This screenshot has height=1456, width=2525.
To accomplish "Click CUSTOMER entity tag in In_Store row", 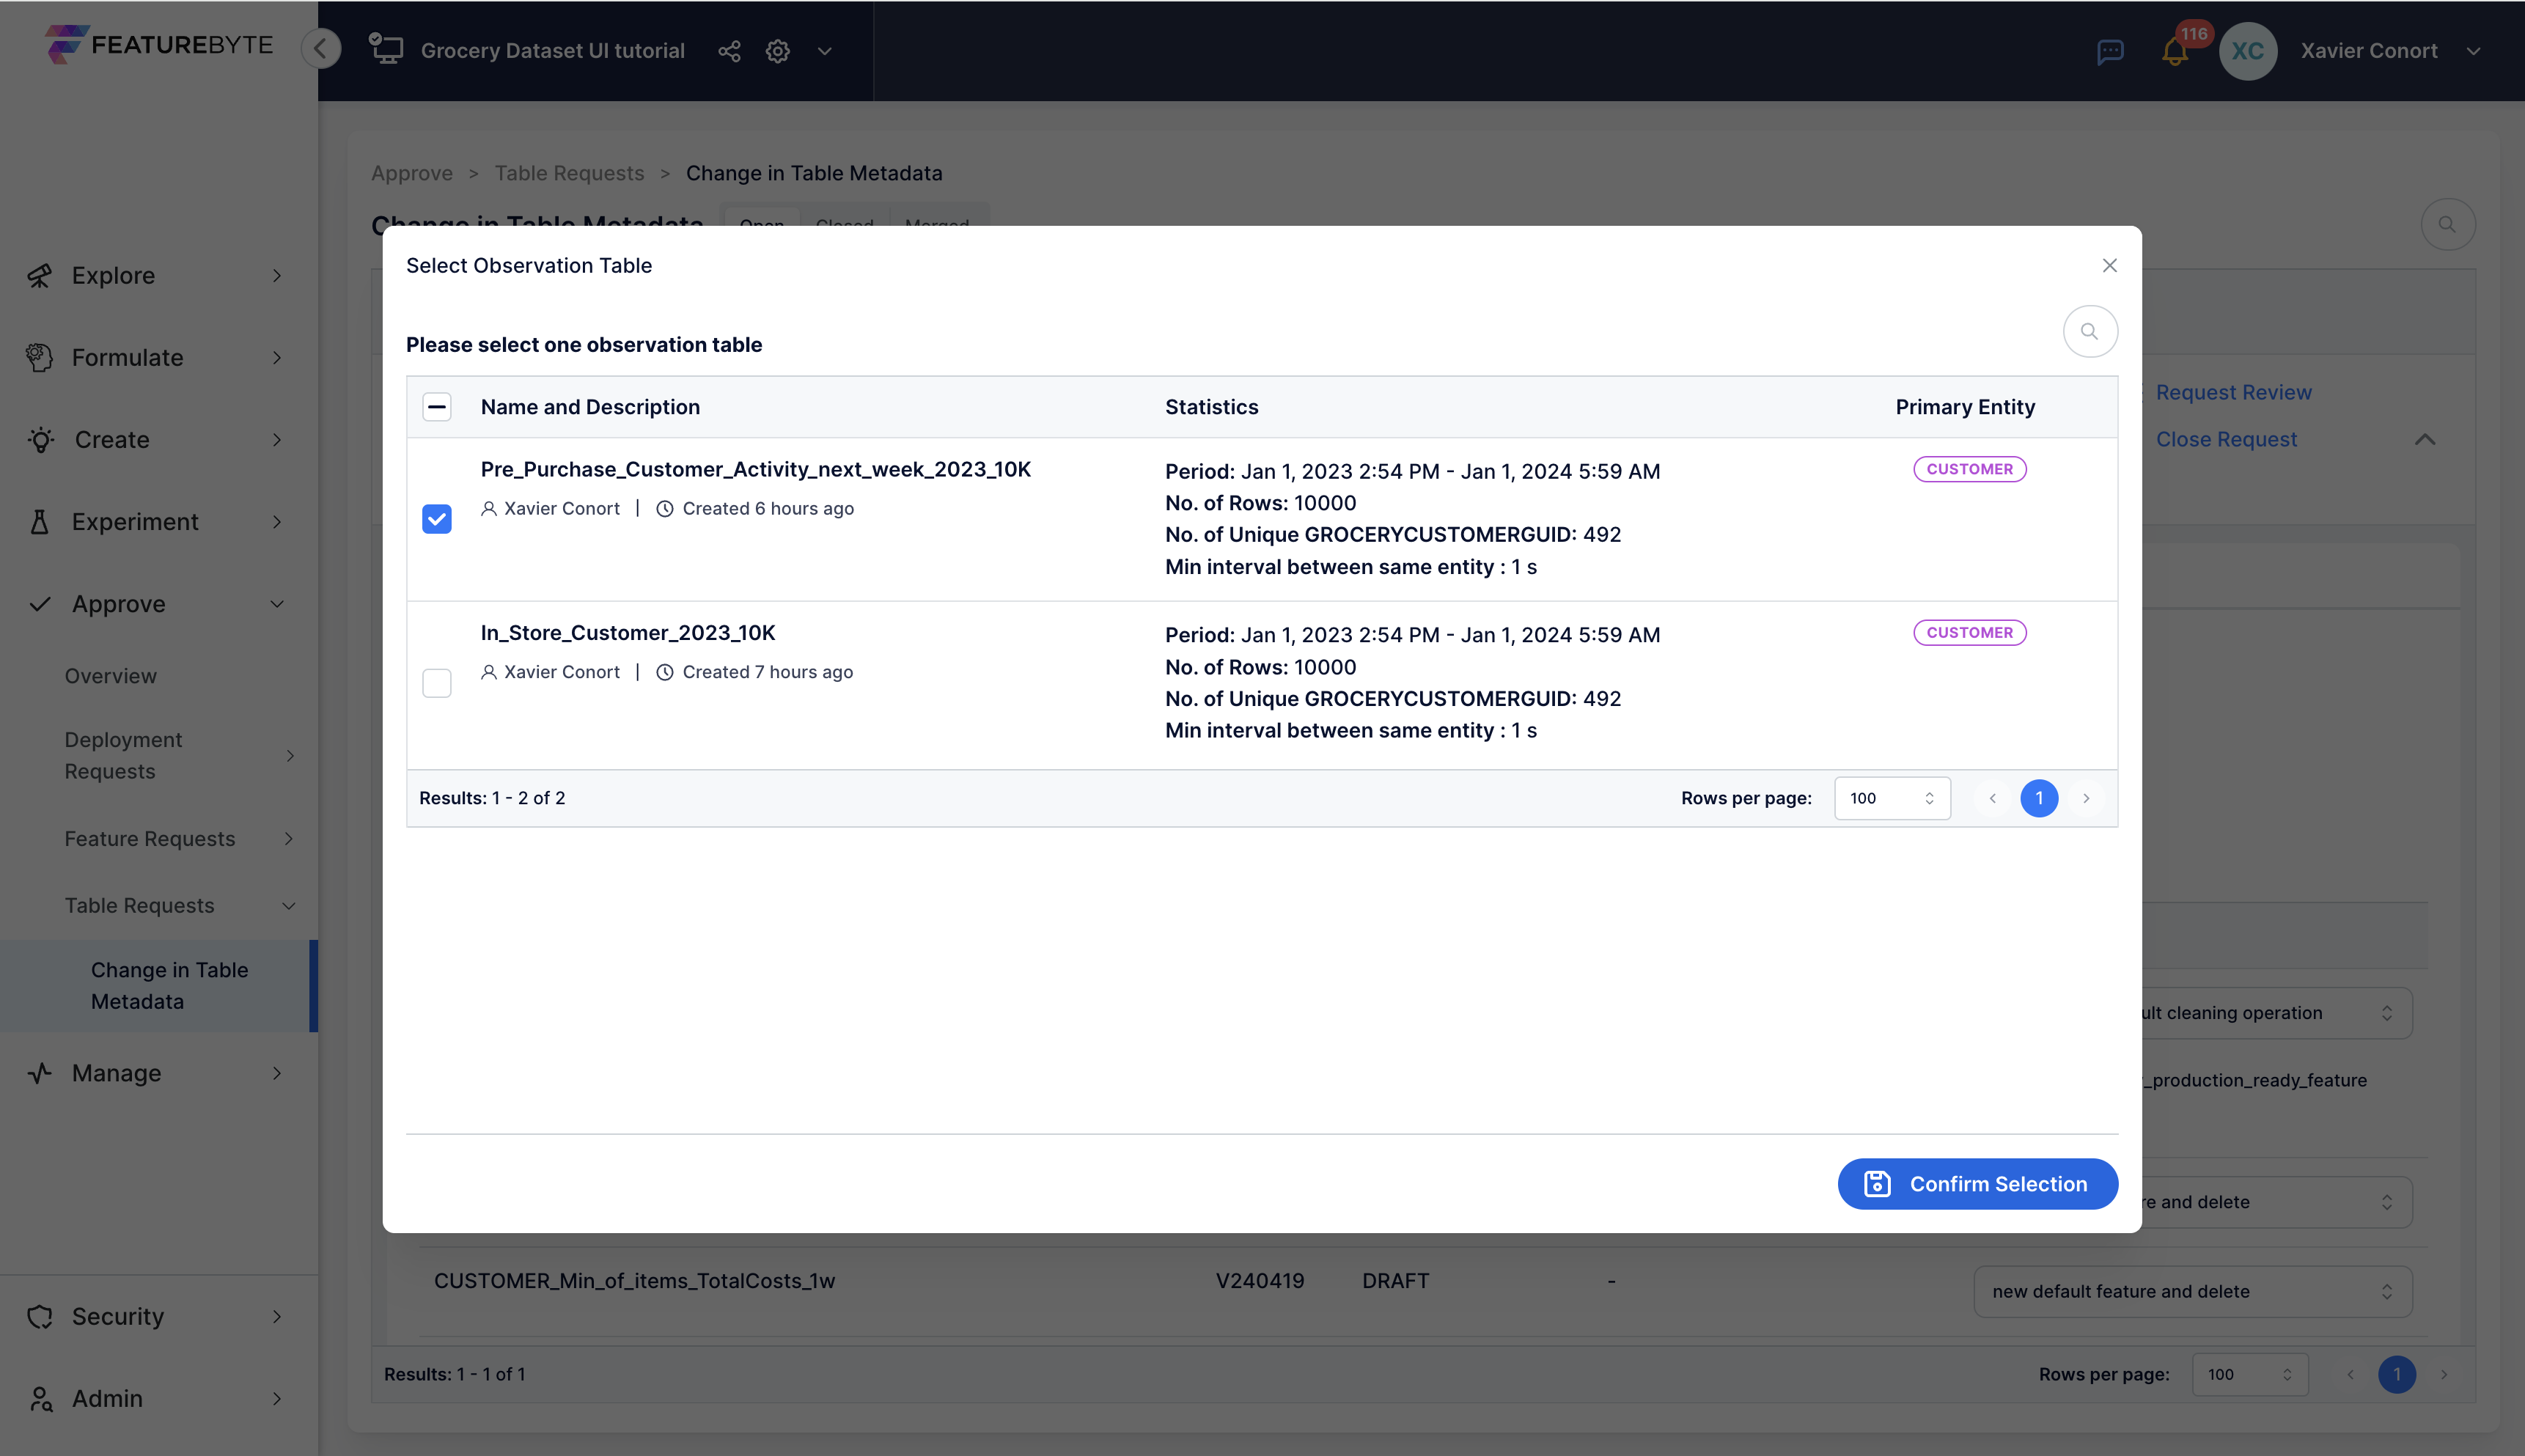I will pyautogui.click(x=1969, y=633).
